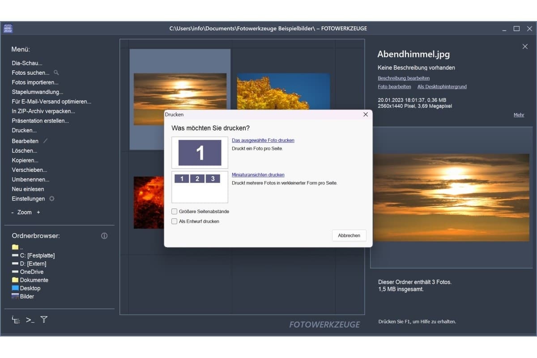This screenshot has width=537, height=358.
Task: Click the Fotowerkzeuge logo in the title bar
Action: coord(9,28)
